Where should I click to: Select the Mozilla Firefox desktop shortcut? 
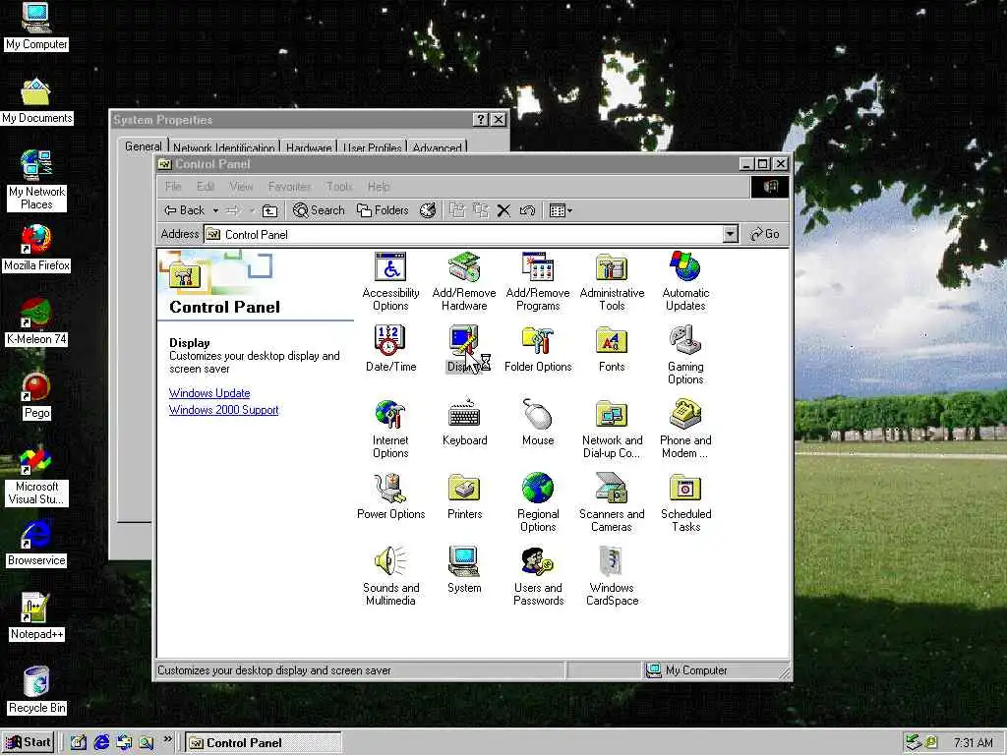(x=36, y=249)
